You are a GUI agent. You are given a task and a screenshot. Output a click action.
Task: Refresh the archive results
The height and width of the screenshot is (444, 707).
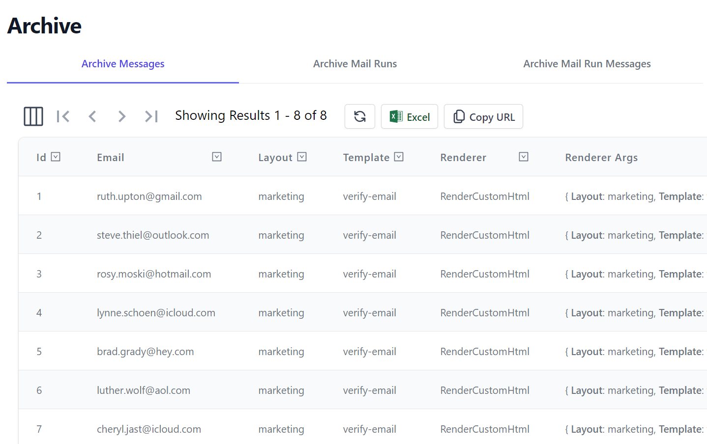[360, 116]
